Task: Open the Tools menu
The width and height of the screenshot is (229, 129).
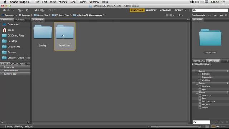Action: point(83,2)
